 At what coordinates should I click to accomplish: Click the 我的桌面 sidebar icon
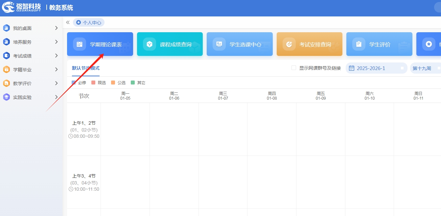click(7, 28)
